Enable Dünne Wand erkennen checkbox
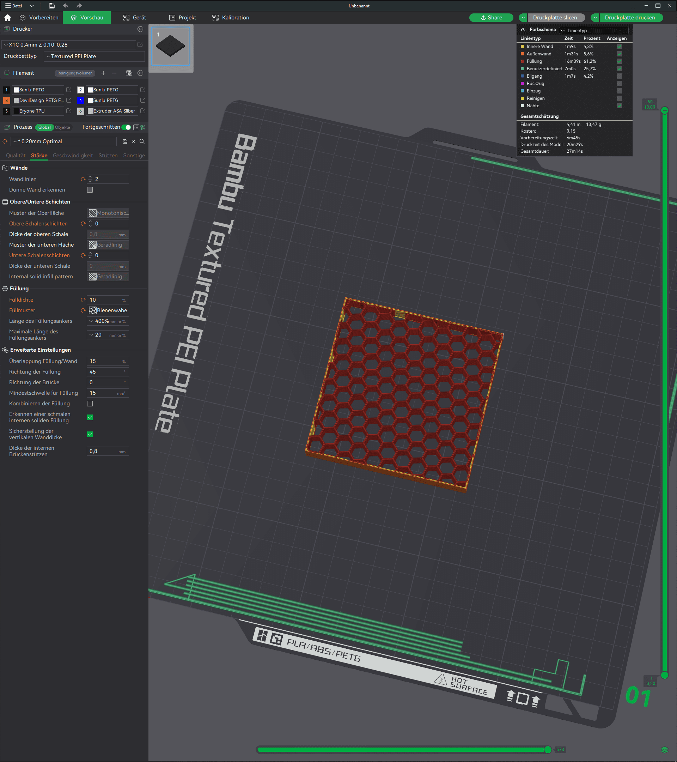 (x=90, y=190)
